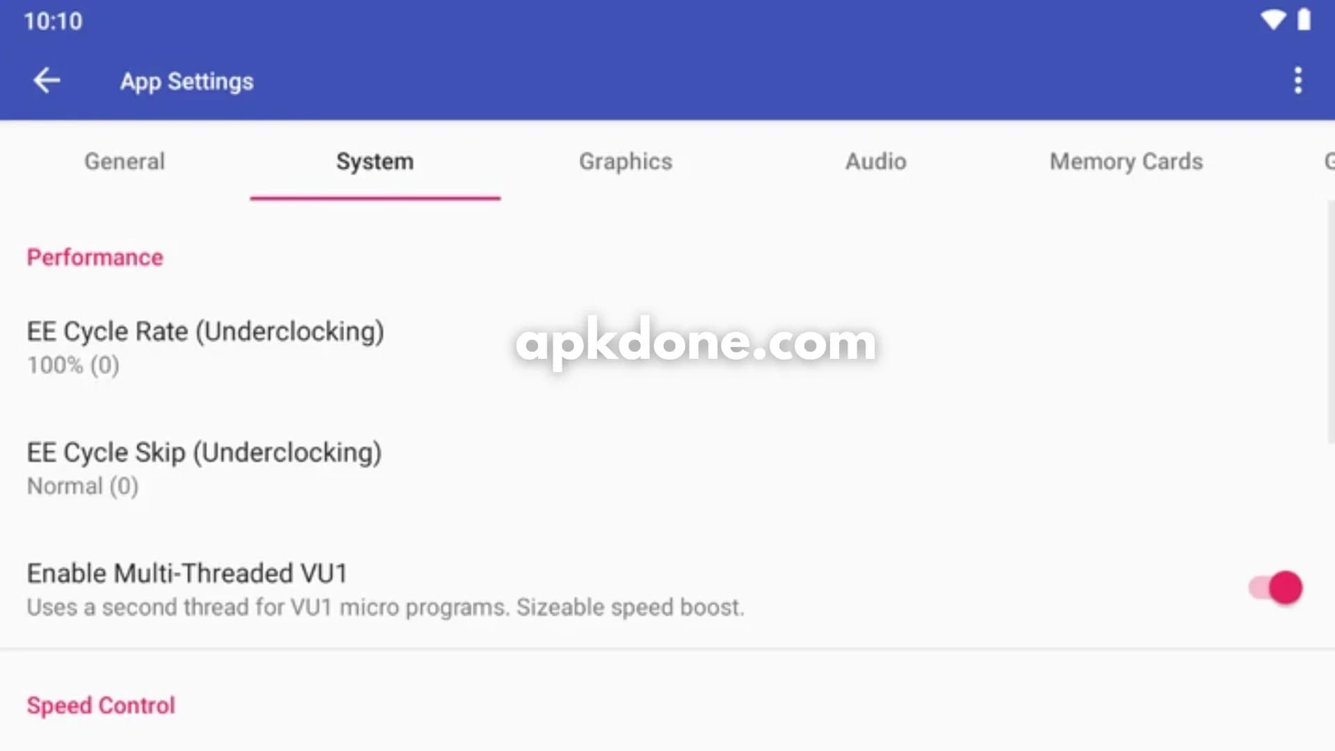Image resolution: width=1335 pixels, height=751 pixels.
Task: Click the vertical scrollbar at right edge
Action: [x=1331, y=321]
